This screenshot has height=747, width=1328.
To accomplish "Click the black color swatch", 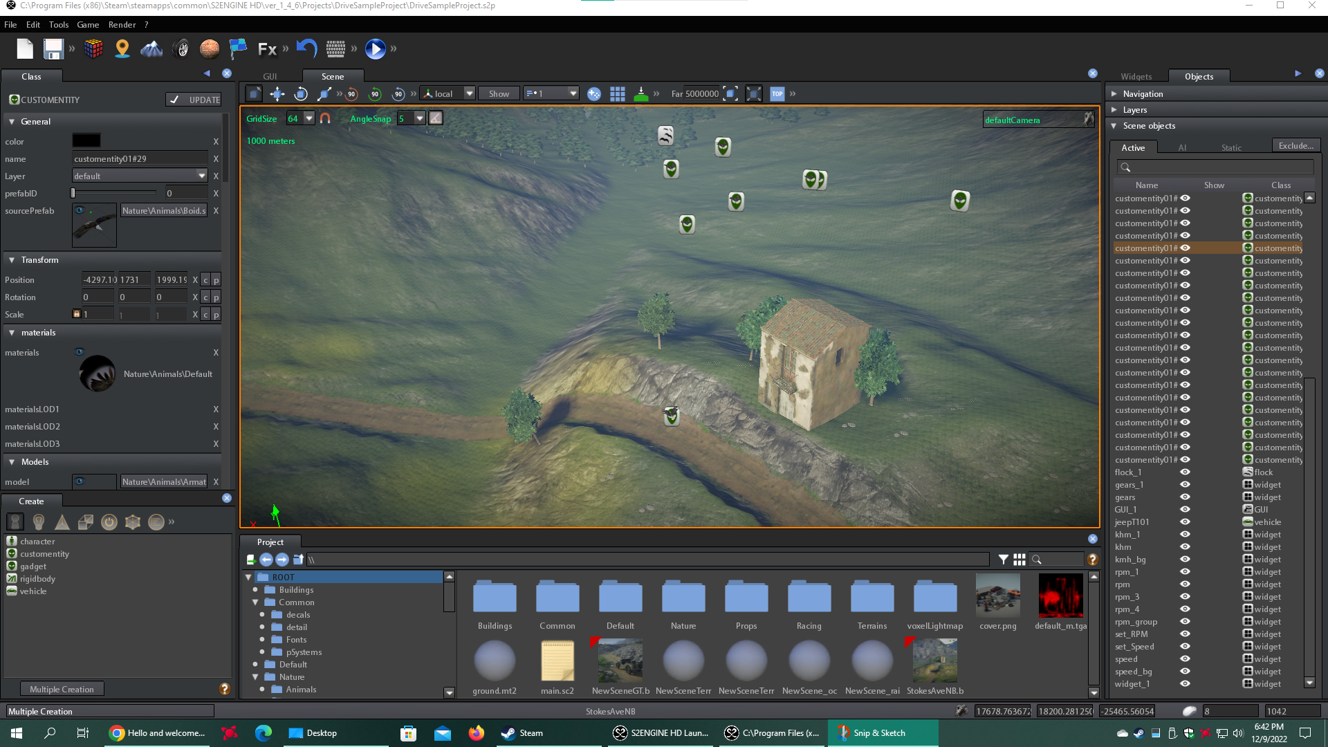I will (x=86, y=141).
